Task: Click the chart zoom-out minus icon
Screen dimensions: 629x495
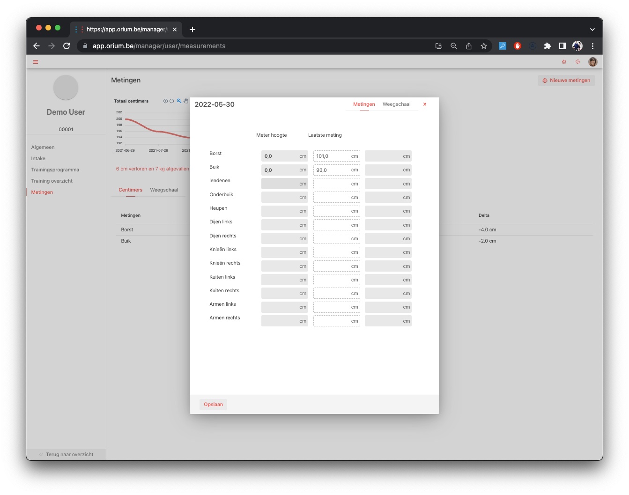Action: tap(172, 101)
